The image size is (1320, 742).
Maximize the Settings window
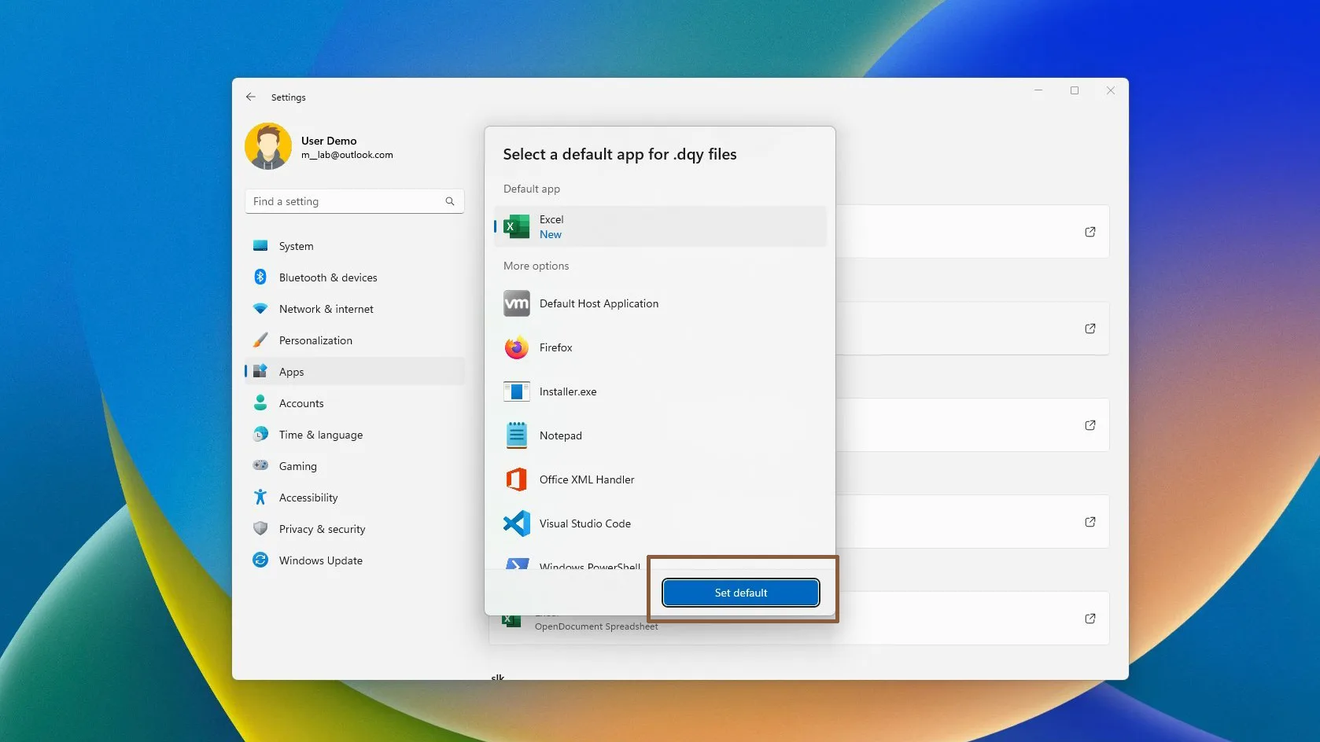click(x=1075, y=90)
